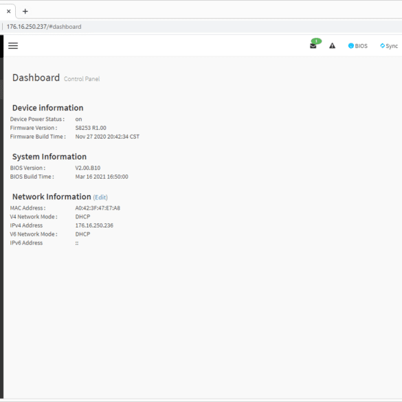Focus the address bar URL
402x402 pixels.
pyautogui.click(x=44, y=27)
